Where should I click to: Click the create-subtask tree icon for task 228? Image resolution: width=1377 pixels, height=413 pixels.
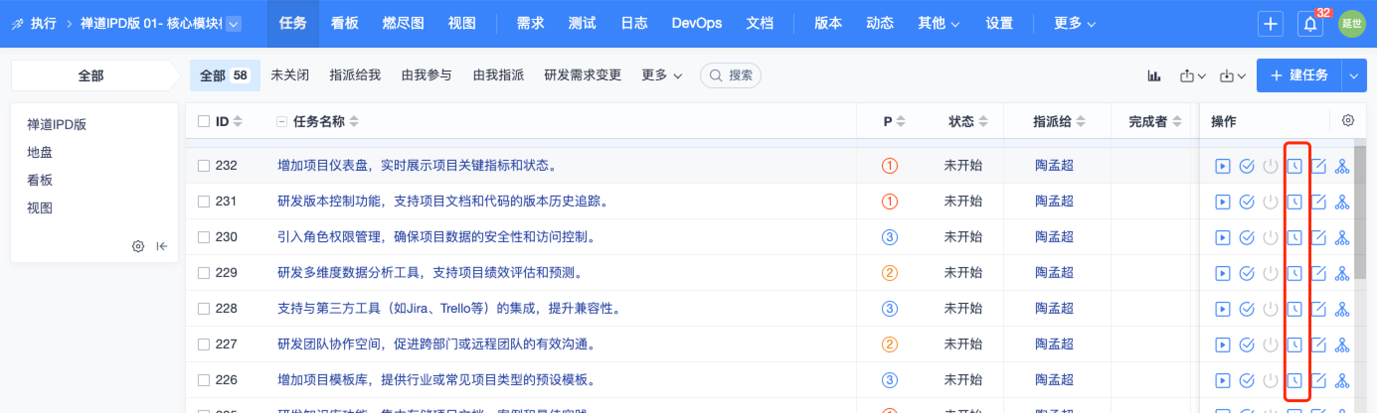click(x=1342, y=309)
